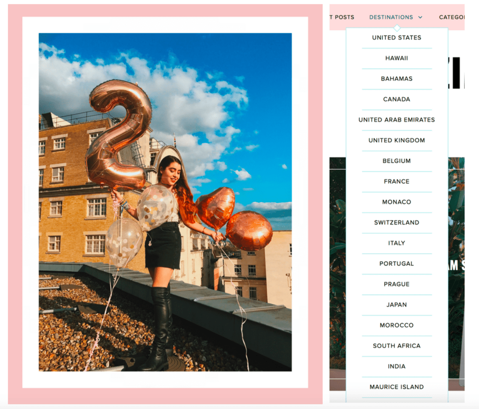Select SOUTH AFRICA destination entry
Image resolution: width=479 pixels, height=409 pixels.
point(396,346)
